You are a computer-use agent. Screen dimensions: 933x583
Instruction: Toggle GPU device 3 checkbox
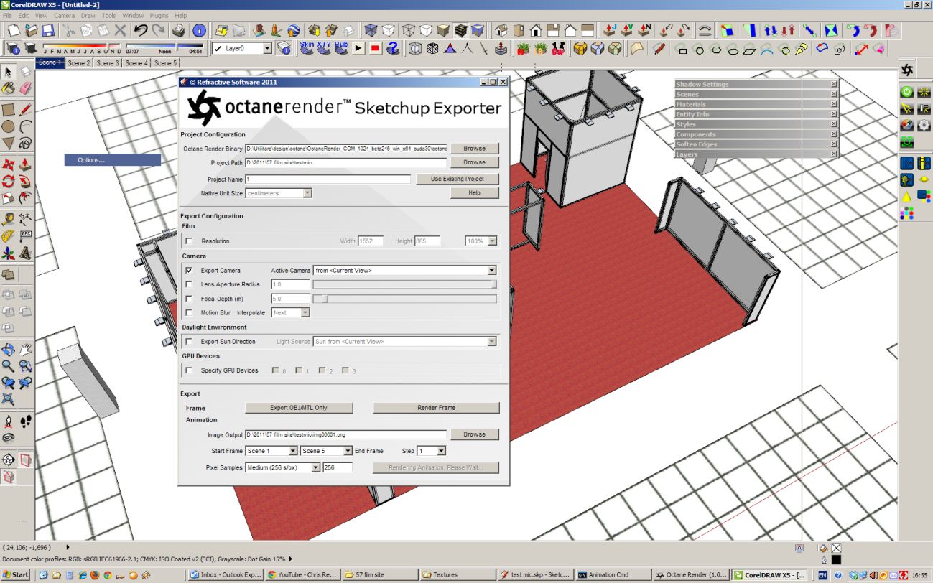coord(345,370)
